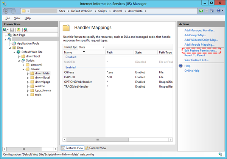Viewport: 227px width, 159px height.
Task: Click the Forward navigation arrow button
Action: pyautogui.click(x=13, y=11)
